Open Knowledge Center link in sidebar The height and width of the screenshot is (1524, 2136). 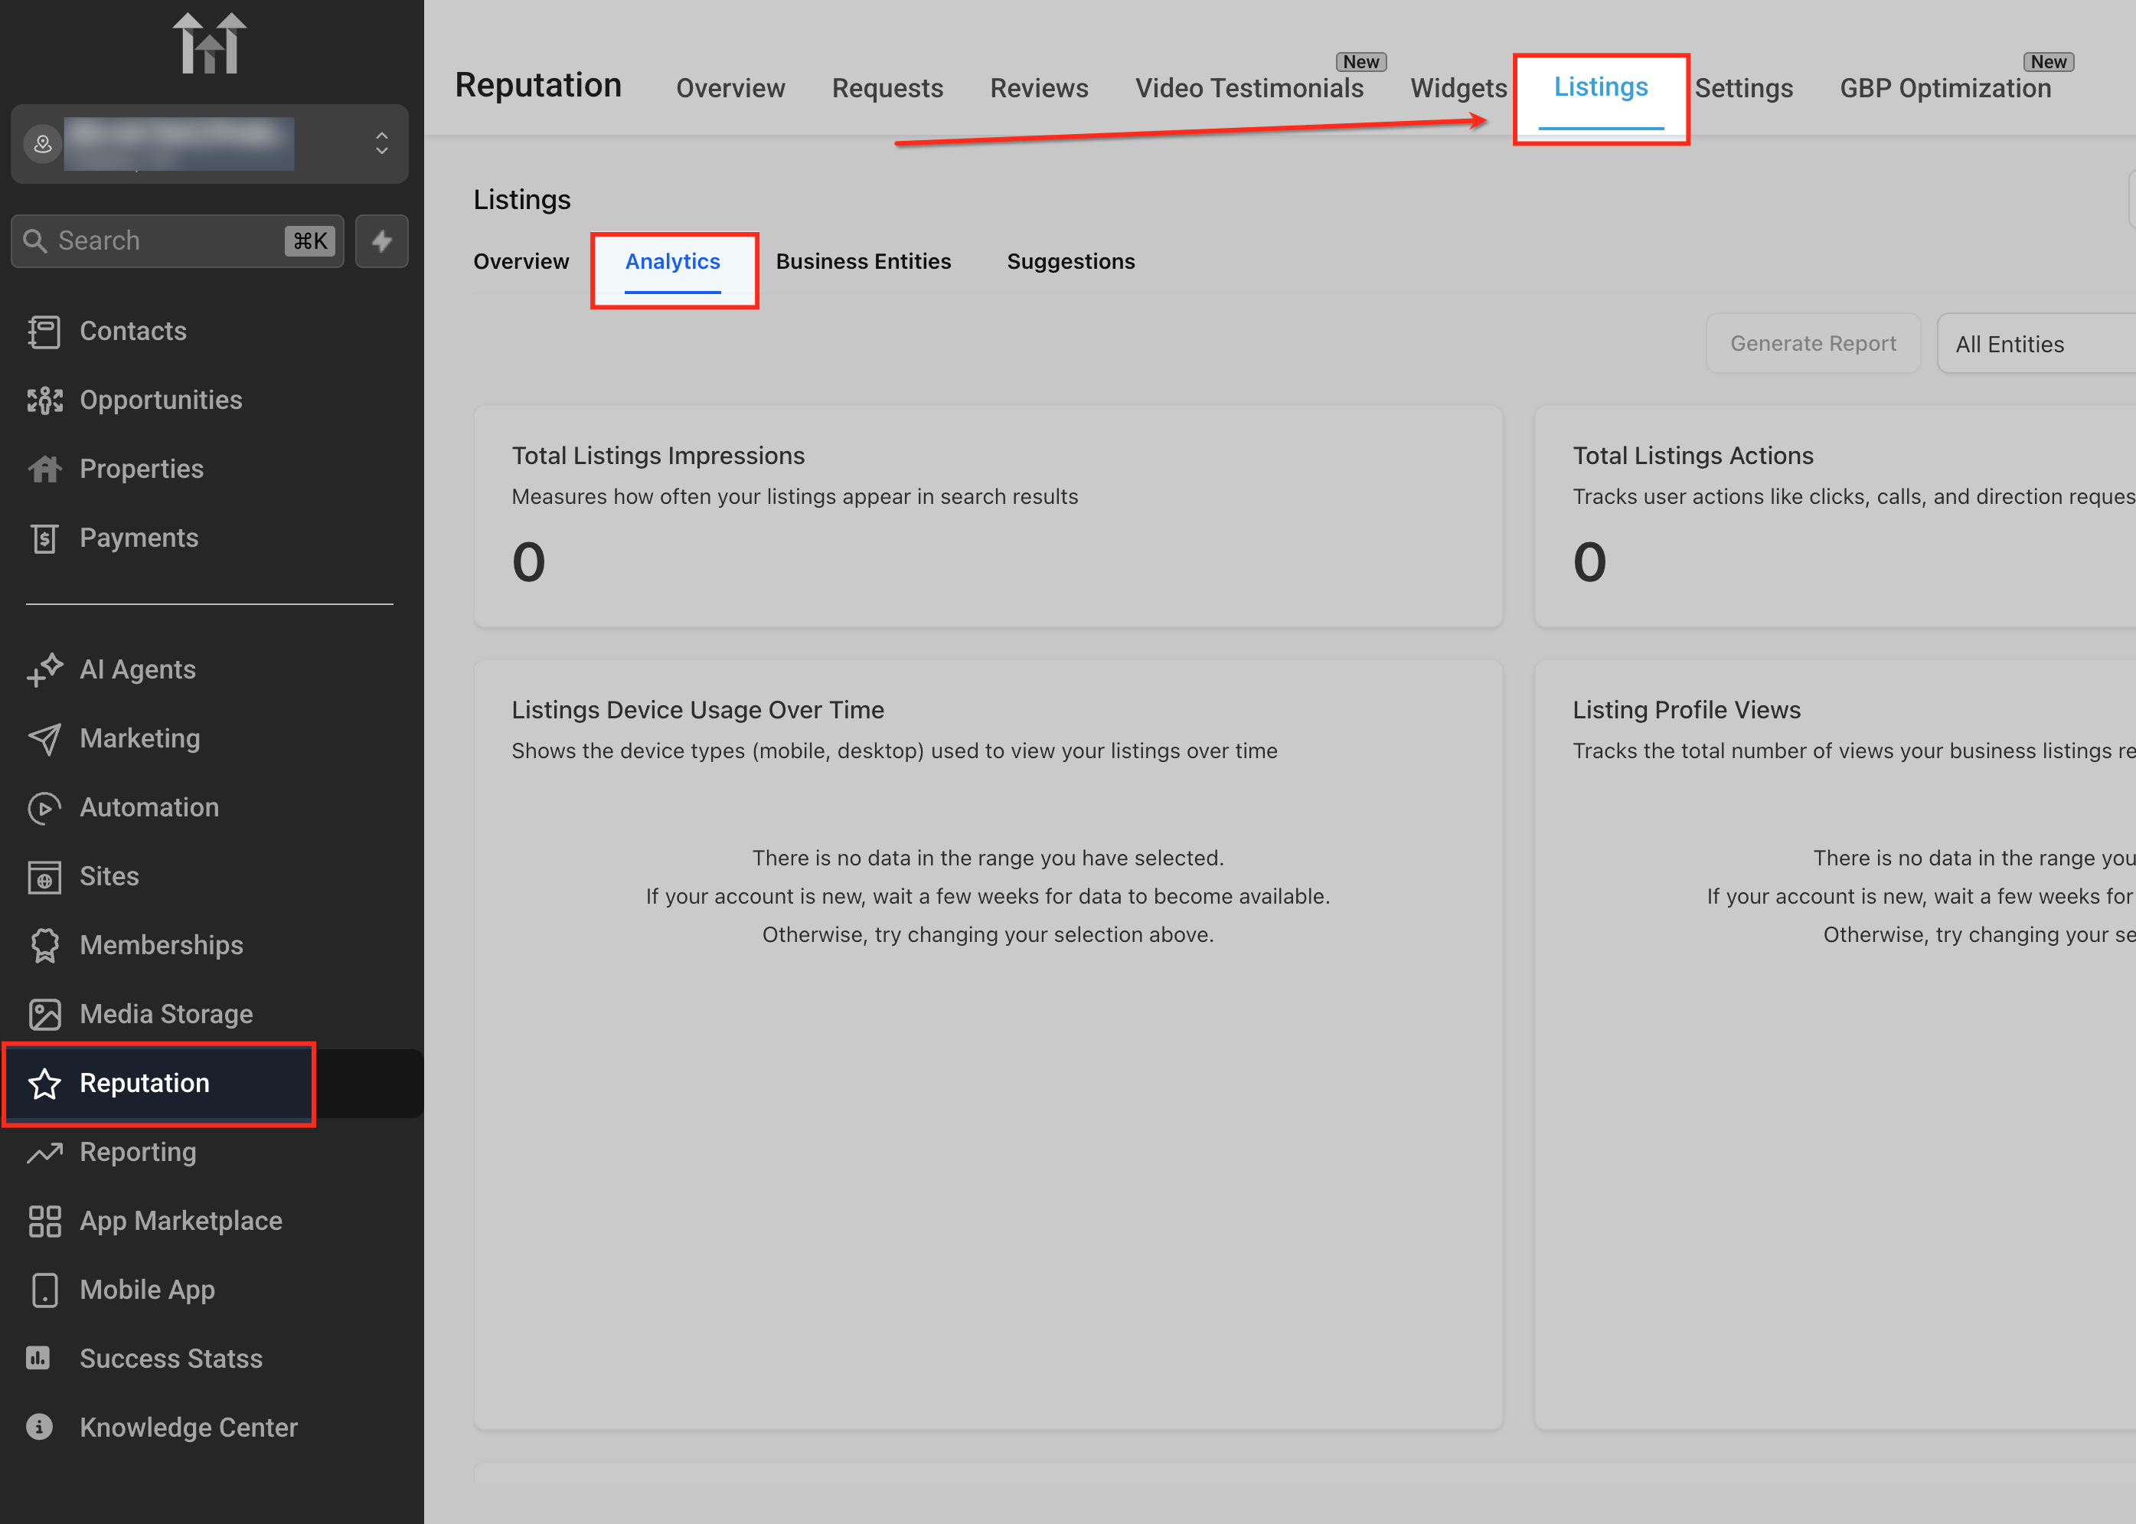coord(188,1428)
